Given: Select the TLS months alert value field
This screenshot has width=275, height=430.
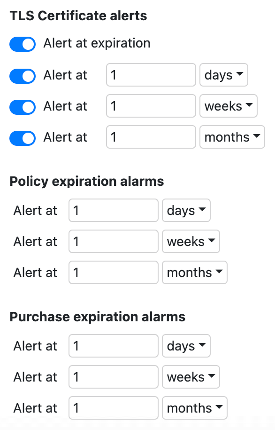Looking at the screenshot, I should (151, 137).
